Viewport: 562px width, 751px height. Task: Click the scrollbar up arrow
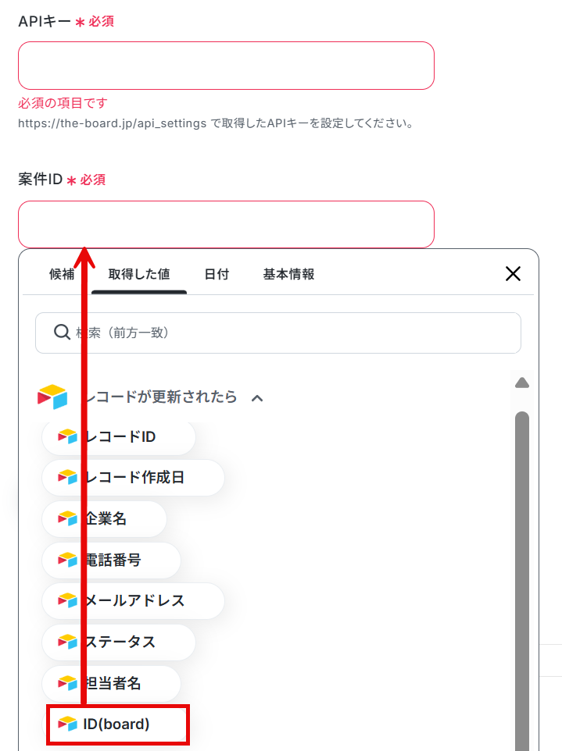(x=521, y=383)
